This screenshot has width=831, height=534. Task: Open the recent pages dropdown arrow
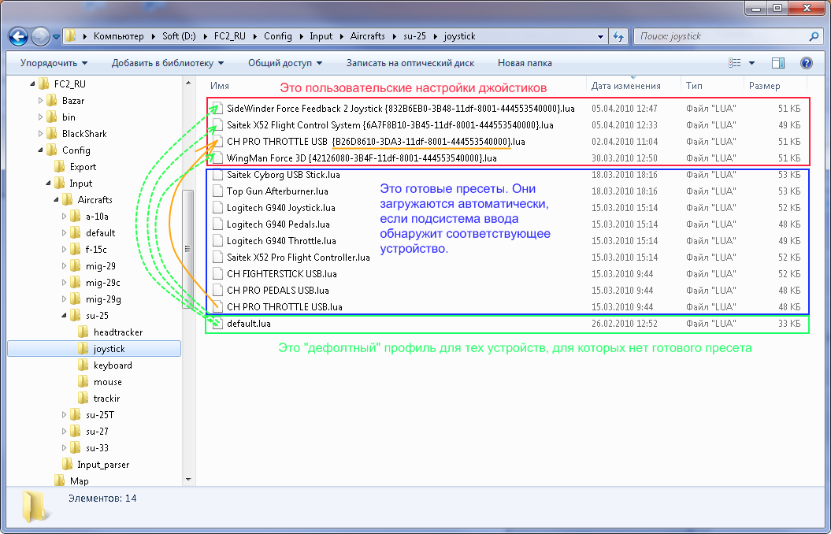click(56, 37)
